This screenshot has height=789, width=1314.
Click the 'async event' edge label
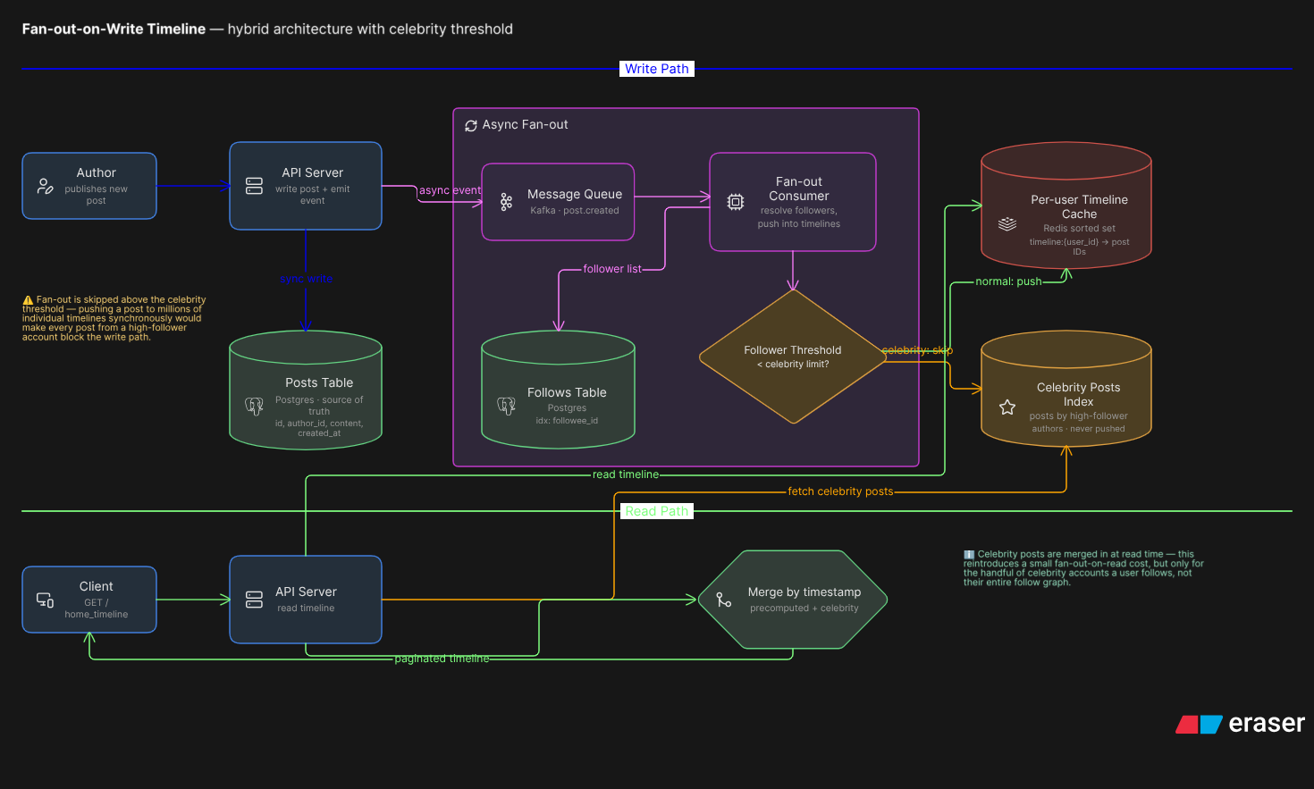click(x=450, y=190)
